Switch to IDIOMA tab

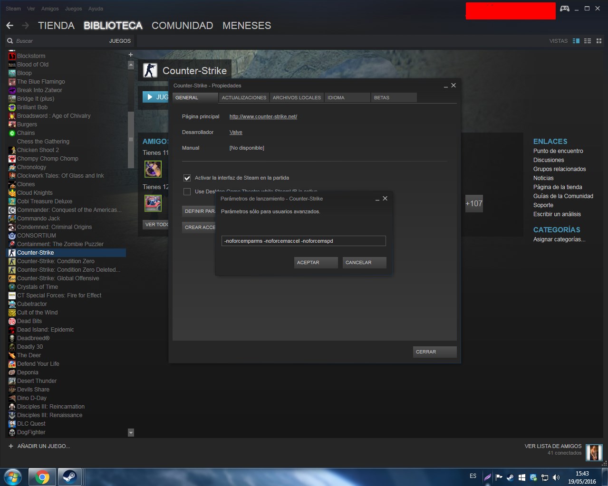[x=347, y=97]
